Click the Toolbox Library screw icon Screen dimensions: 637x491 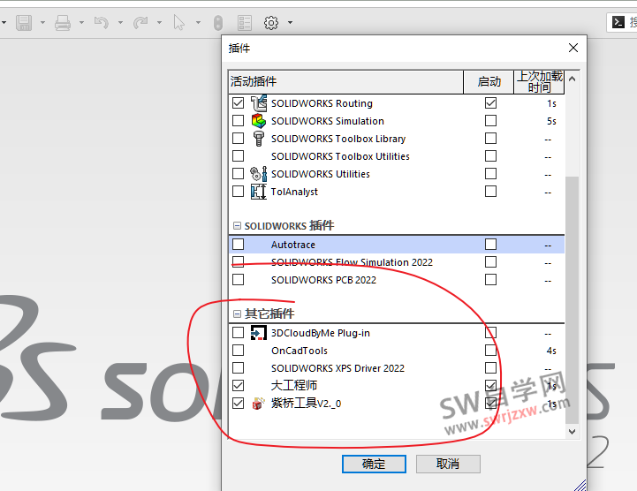click(x=258, y=139)
